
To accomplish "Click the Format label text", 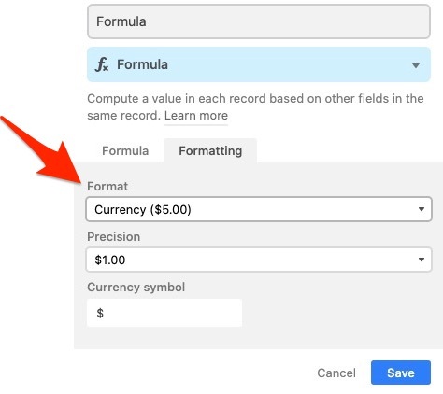I will pyautogui.click(x=107, y=187).
